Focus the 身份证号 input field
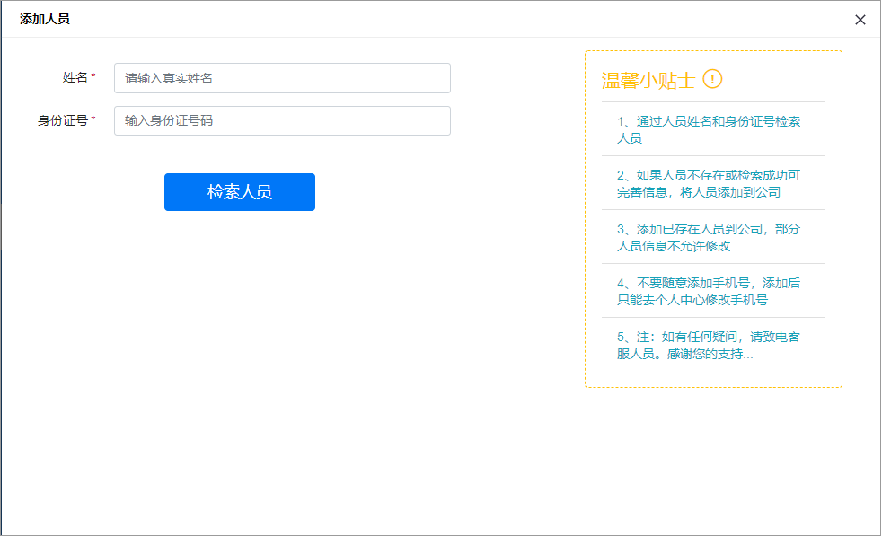 tap(282, 121)
